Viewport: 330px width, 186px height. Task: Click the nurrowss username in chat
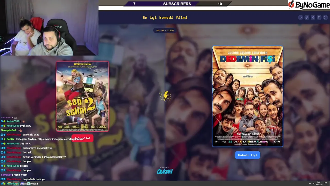[x=6, y=175]
